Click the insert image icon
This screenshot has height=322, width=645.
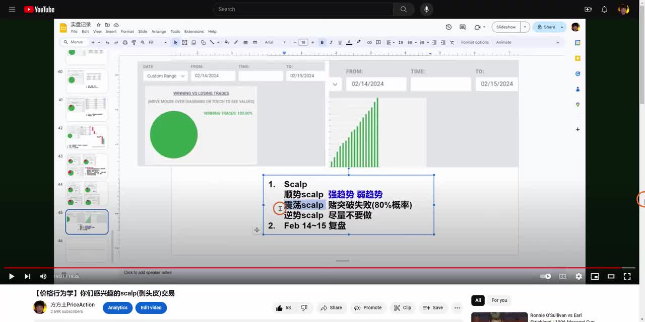(193, 42)
